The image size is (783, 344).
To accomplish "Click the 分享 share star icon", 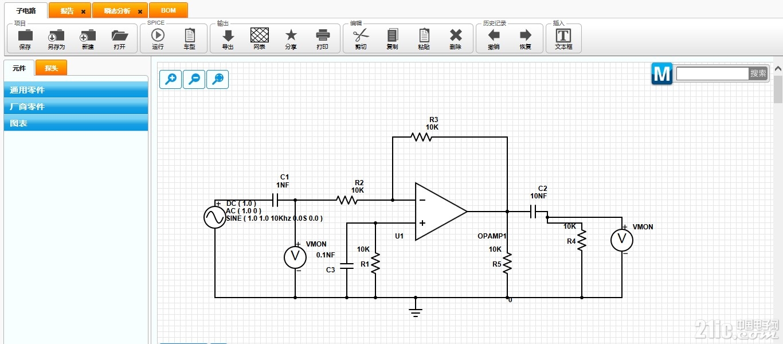I will pyautogui.click(x=291, y=35).
